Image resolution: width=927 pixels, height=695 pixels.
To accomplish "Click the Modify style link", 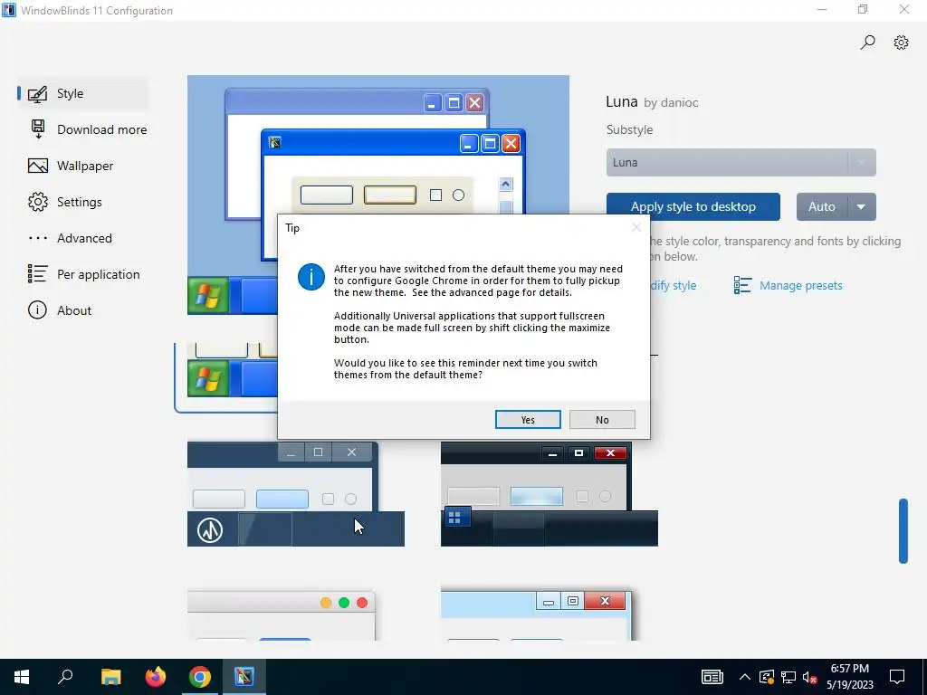I will [x=674, y=285].
